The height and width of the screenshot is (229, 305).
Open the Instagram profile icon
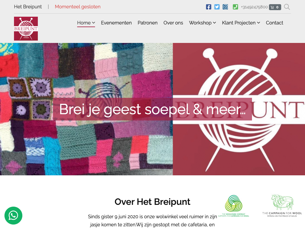[225, 7]
